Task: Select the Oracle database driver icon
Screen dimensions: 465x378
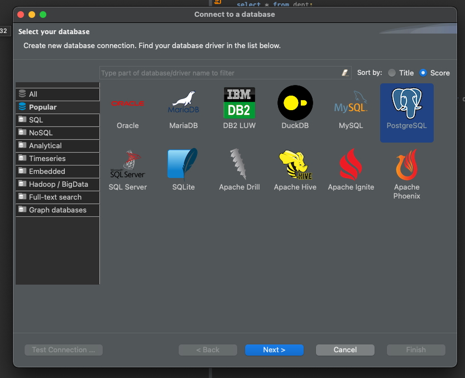Action: [x=128, y=103]
